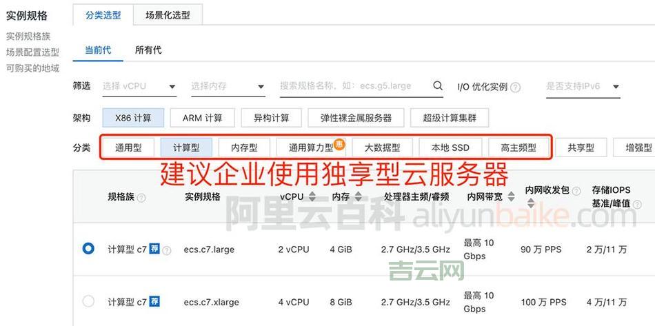Viewport: 655px width, 326px height.
Task: Open help icon next to I/O 优化实例
Action: 516,88
